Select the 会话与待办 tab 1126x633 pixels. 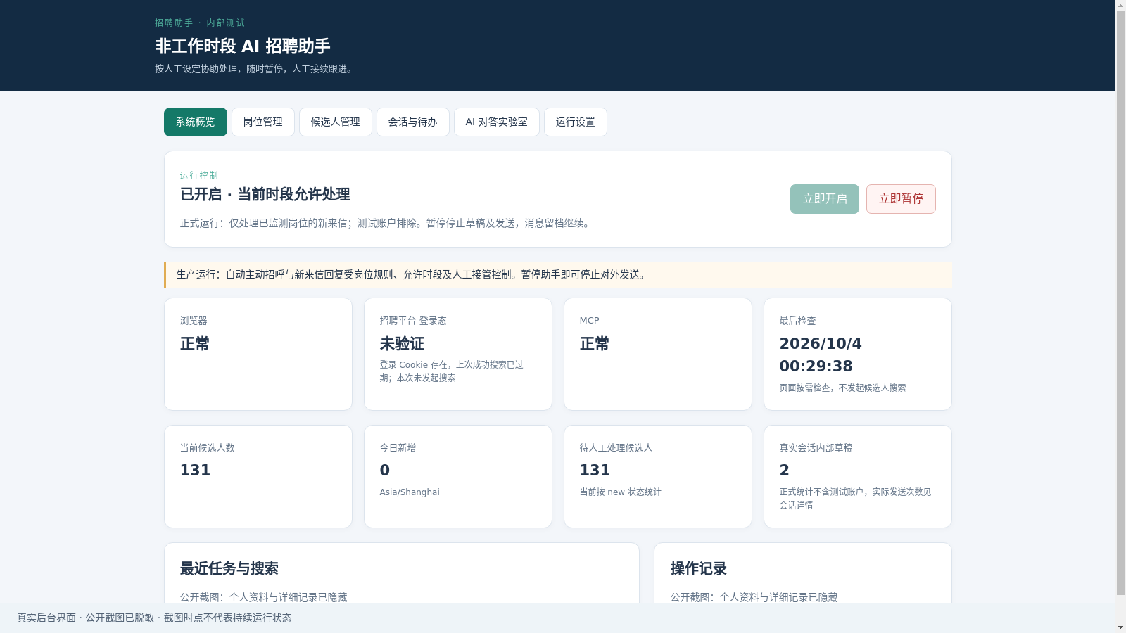pyautogui.click(x=413, y=122)
